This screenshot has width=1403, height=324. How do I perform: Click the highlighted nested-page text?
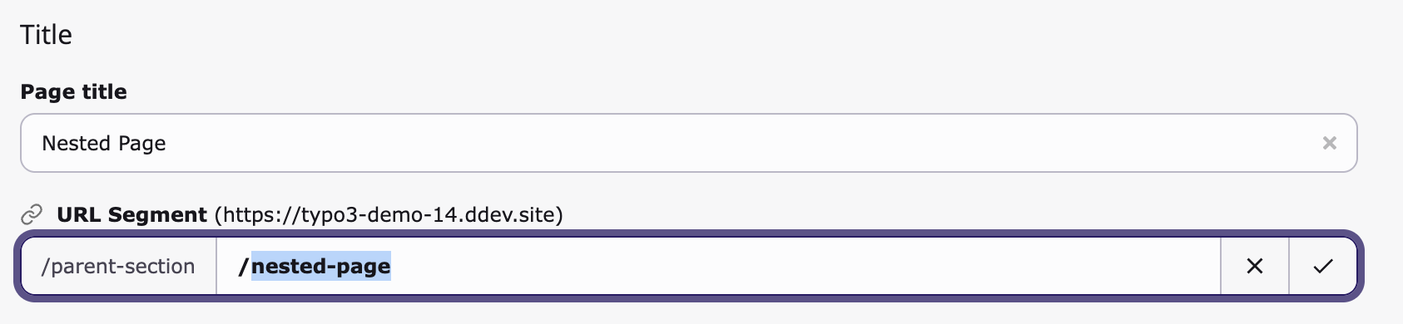pos(320,266)
